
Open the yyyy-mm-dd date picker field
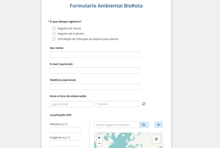coord(72,104)
